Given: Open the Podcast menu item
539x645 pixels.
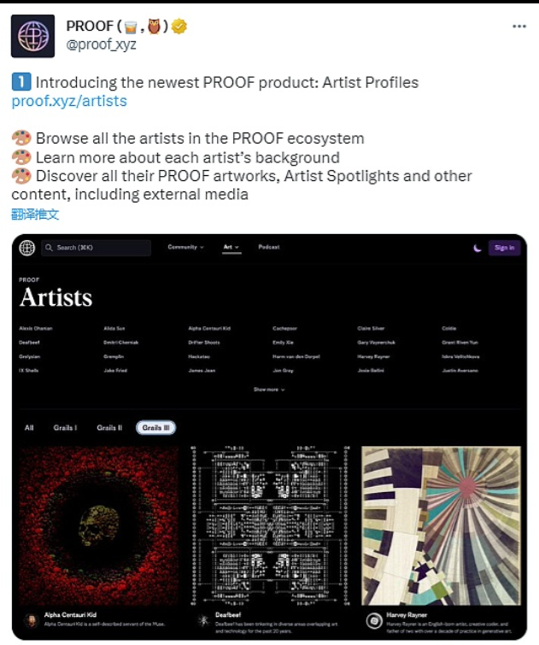Looking at the screenshot, I should [269, 248].
